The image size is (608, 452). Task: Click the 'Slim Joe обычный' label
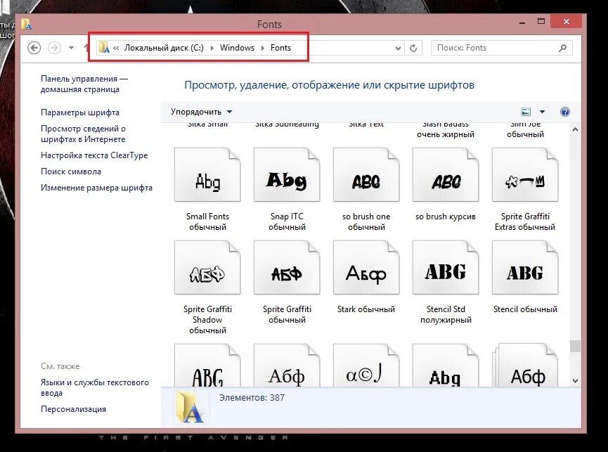[525, 129]
